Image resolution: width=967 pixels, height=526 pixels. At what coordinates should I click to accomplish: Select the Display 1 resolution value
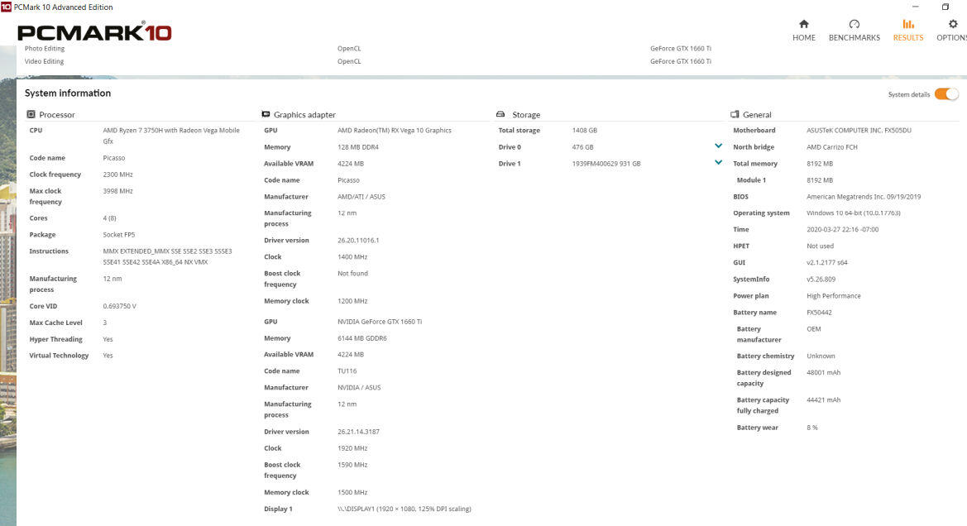point(405,509)
